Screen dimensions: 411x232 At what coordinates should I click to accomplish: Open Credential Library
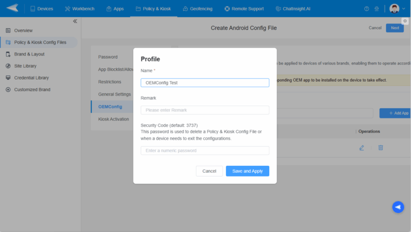(32, 78)
